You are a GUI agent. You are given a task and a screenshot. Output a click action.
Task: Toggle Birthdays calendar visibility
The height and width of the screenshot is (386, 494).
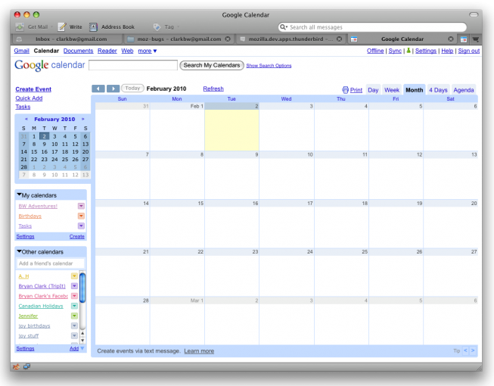point(30,216)
